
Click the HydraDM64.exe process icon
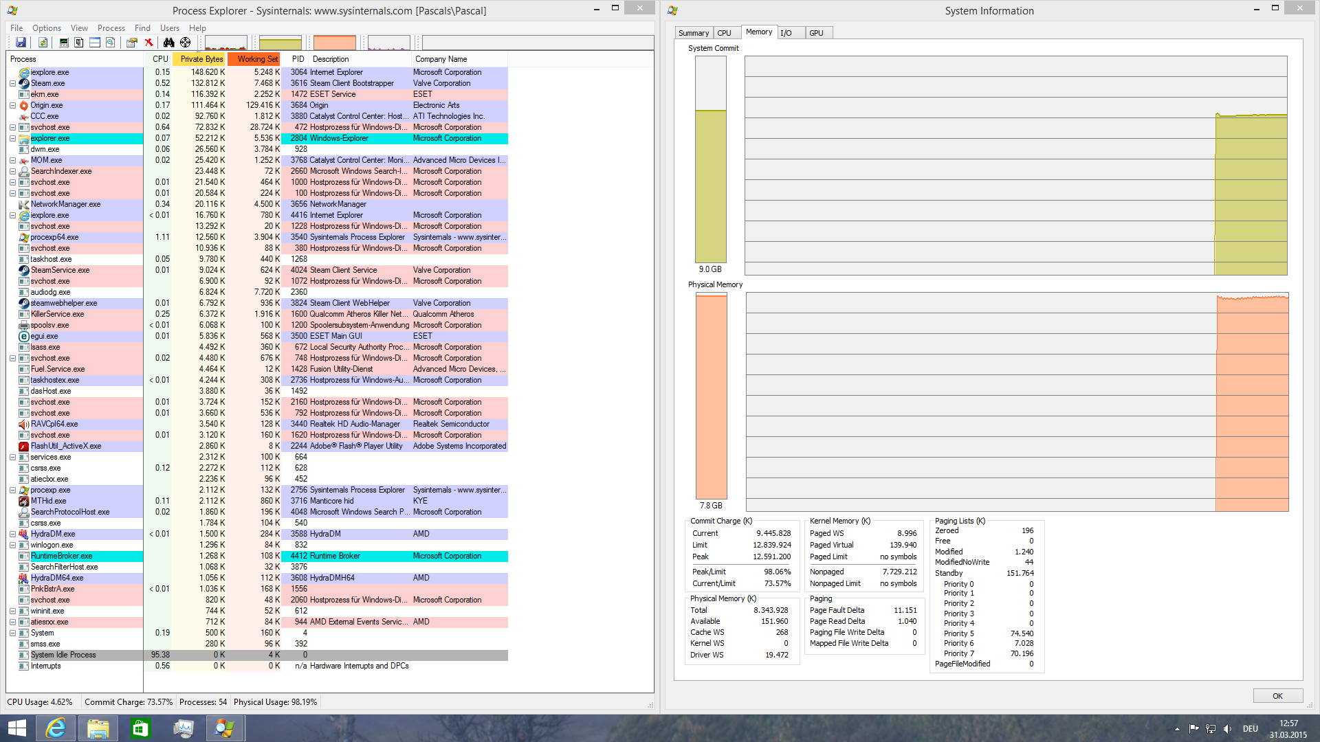(x=24, y=578)
